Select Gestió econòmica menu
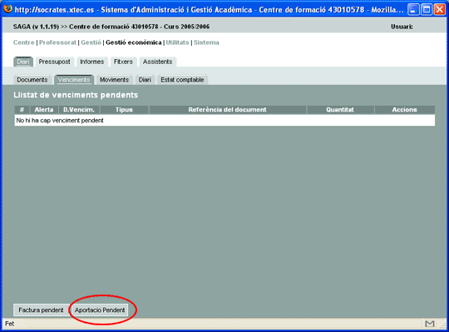This screenshot has width=449, height=332. tap(133, 42)
